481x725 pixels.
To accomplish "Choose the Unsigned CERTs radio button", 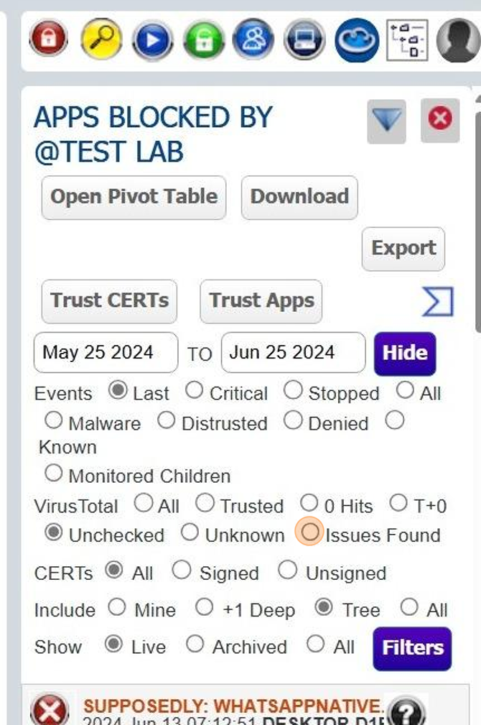I will 287,571.
